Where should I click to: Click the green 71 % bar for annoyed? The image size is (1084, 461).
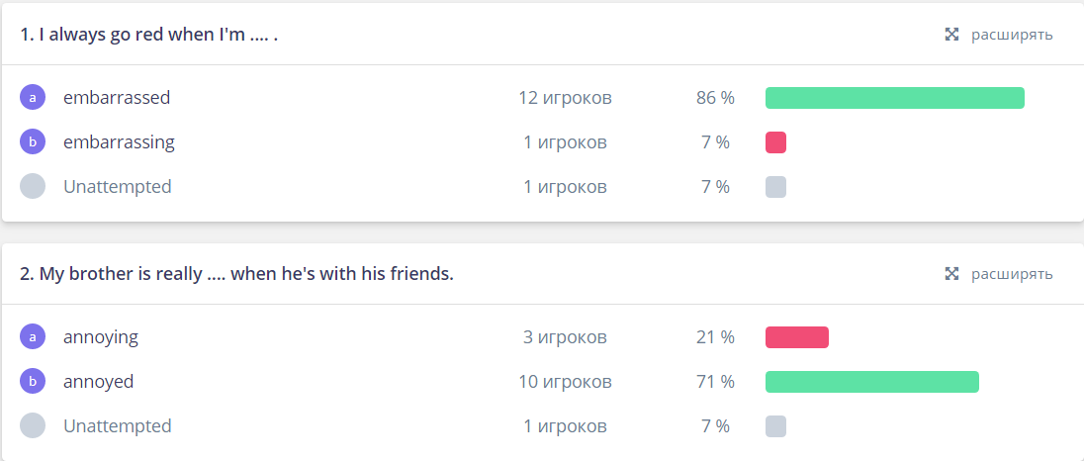point(871,382)
